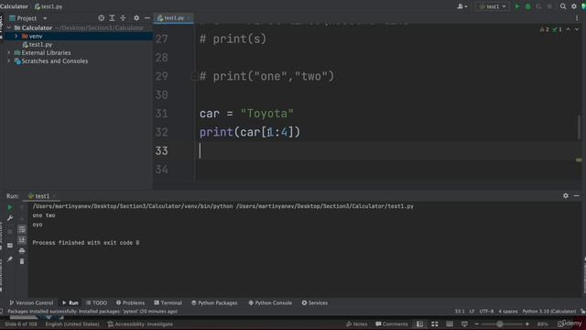
Task: Click the locate-file target icon in Project panel
Action: 101,18
